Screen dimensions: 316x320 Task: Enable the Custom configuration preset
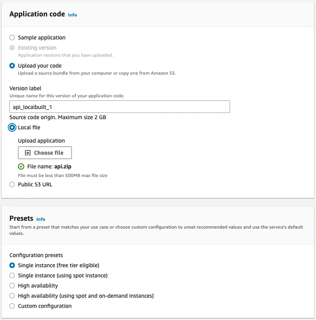tap(12, 306)
